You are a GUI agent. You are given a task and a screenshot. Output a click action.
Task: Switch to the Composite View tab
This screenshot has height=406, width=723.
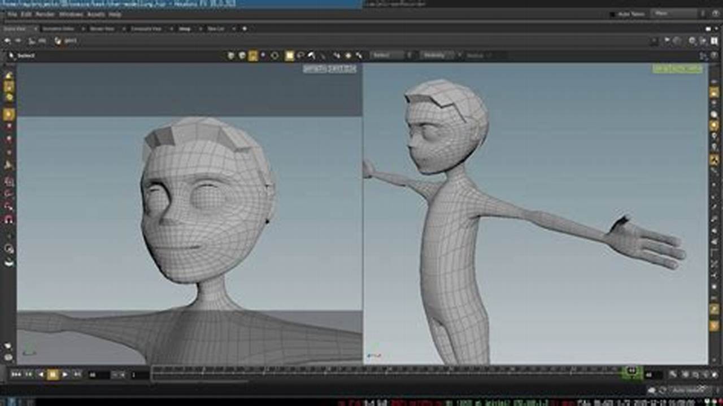click(146, 28)
